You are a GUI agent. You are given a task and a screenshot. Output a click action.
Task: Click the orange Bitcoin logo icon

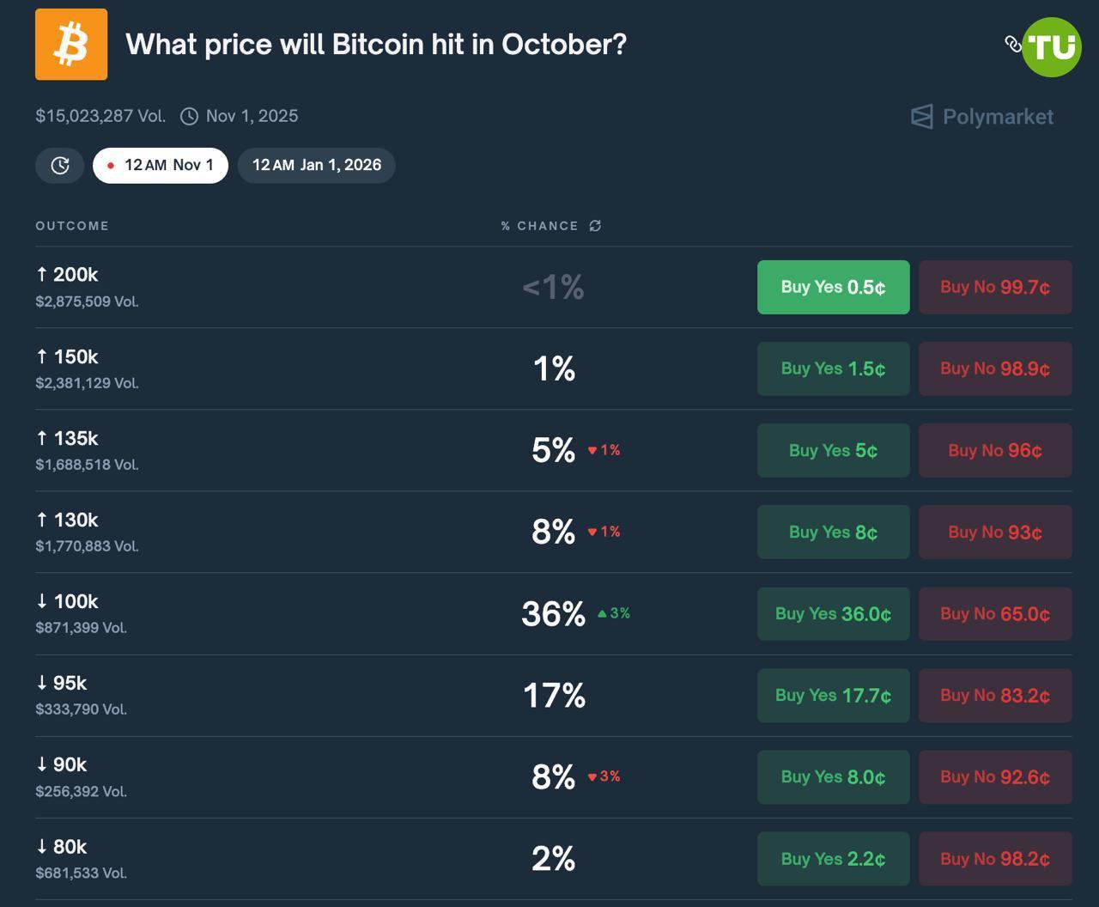click(71, 45)
